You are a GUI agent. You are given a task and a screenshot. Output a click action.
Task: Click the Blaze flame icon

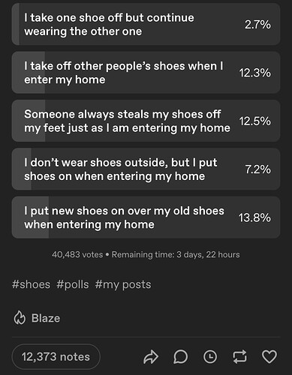(x=20, y=318)
